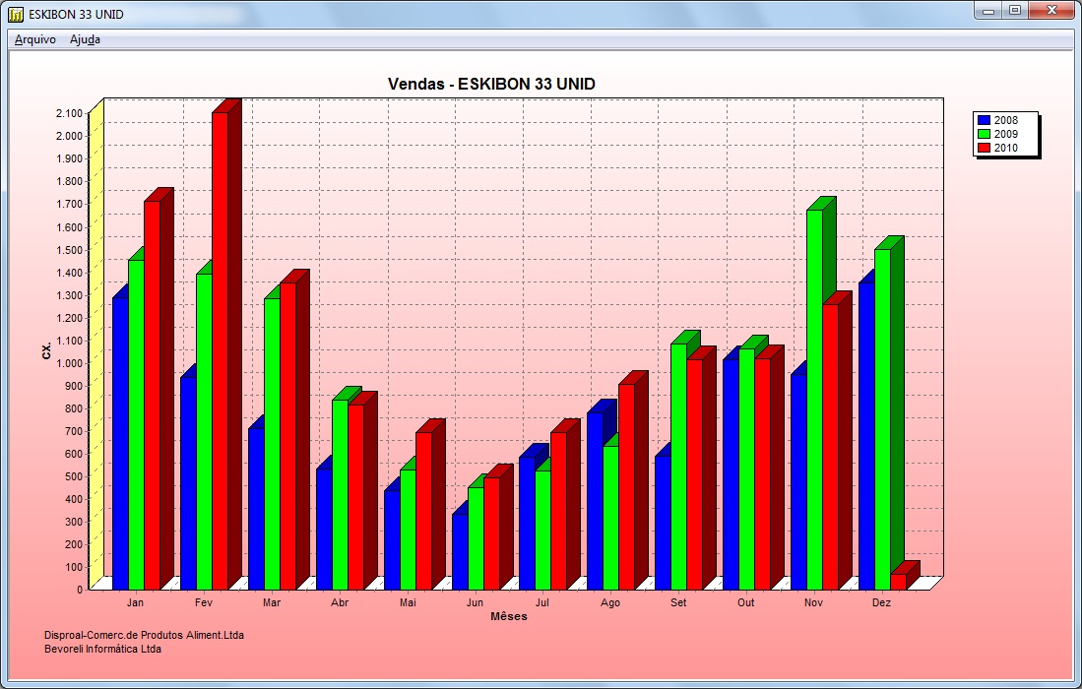Click the cx. y-axis title
This screenshot has width=1082, height=689.
point(46,350)
